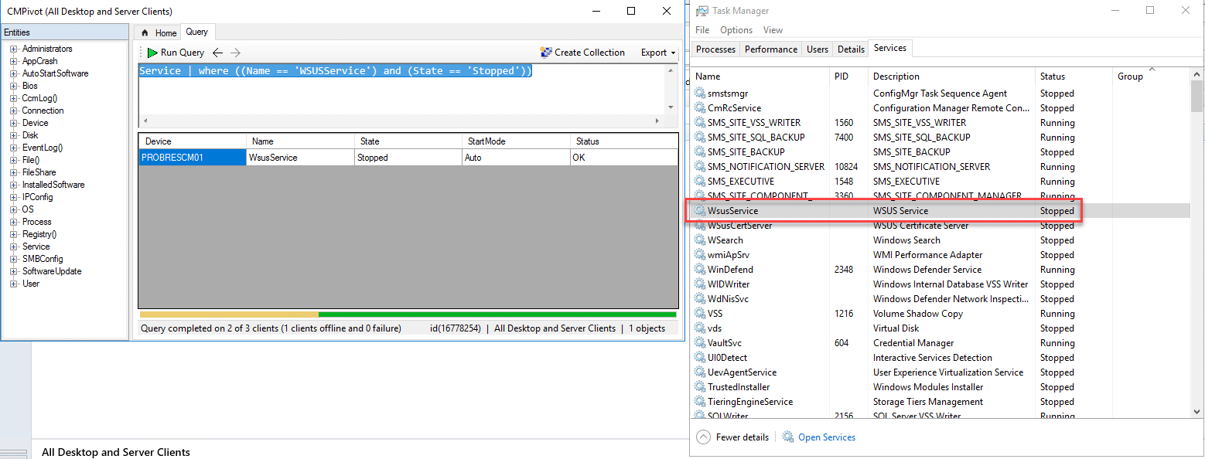Expand the Bios entity node
The image size is (1205, 459).
point(14,86)
